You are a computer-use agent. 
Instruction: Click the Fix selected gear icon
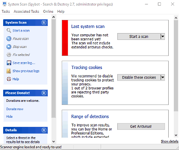pyautogui.click(x=9, y=55)
